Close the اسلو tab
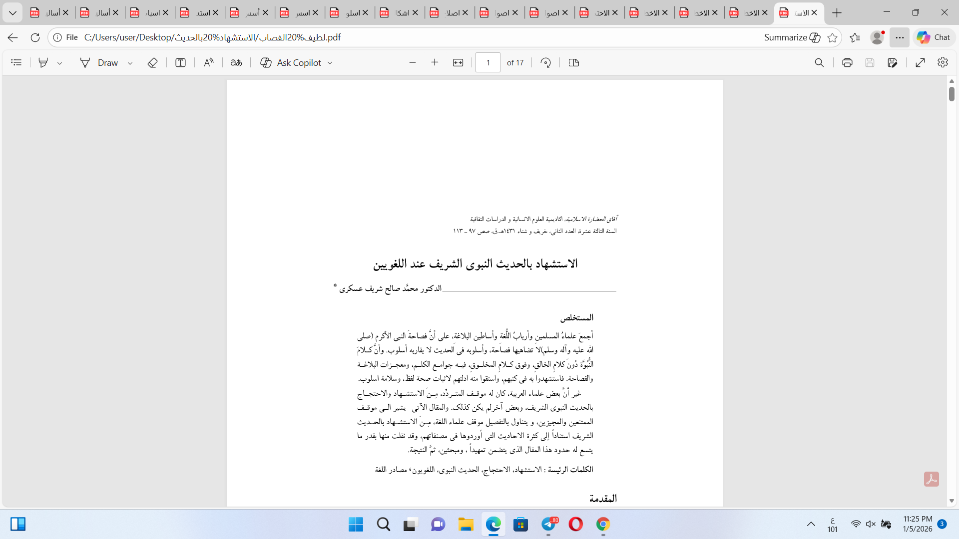The height and width of the screenshot is (539, 959). [x=365, y=13]
